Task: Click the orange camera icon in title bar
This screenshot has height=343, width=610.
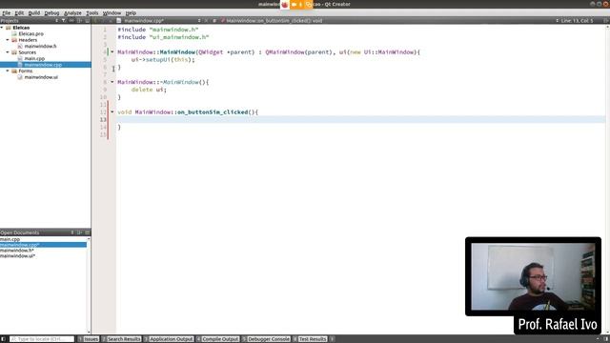Action: [x=295, y=4]
